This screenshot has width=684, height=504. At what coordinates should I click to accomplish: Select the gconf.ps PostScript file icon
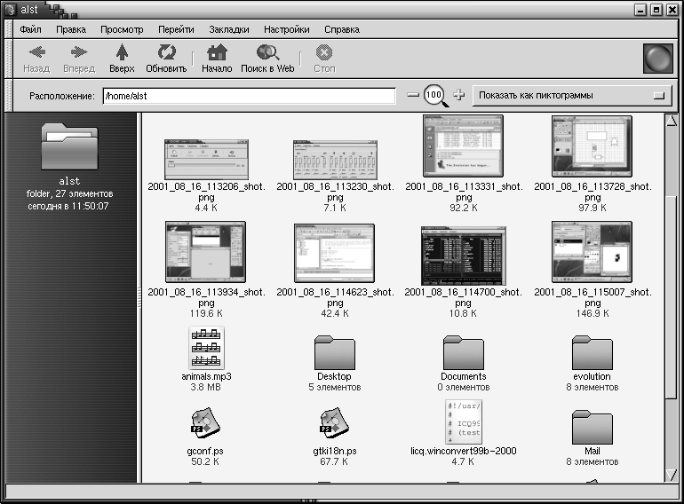[206, 422]
